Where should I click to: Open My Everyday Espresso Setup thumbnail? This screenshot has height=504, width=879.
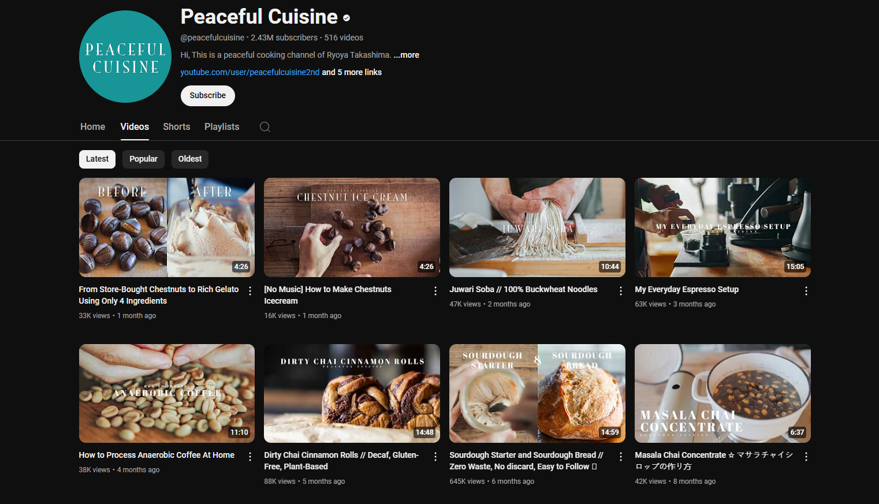pos(722,227)
